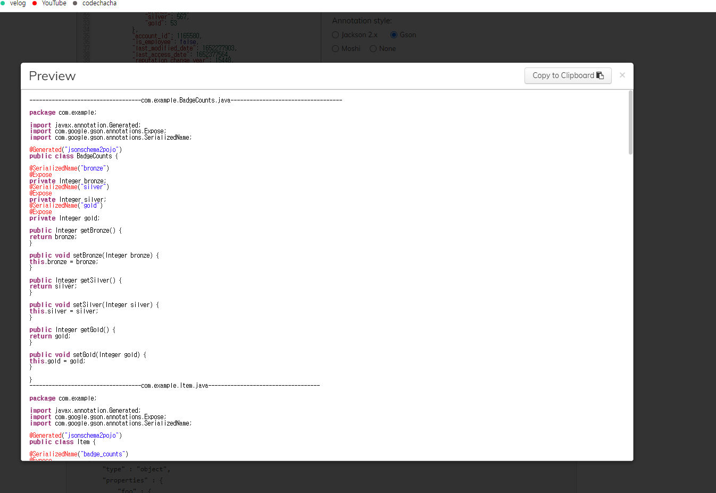Screen dimensions: 716x493
Task: Click 'public class BadgeCounts {' line
Action: pos(74,156)
